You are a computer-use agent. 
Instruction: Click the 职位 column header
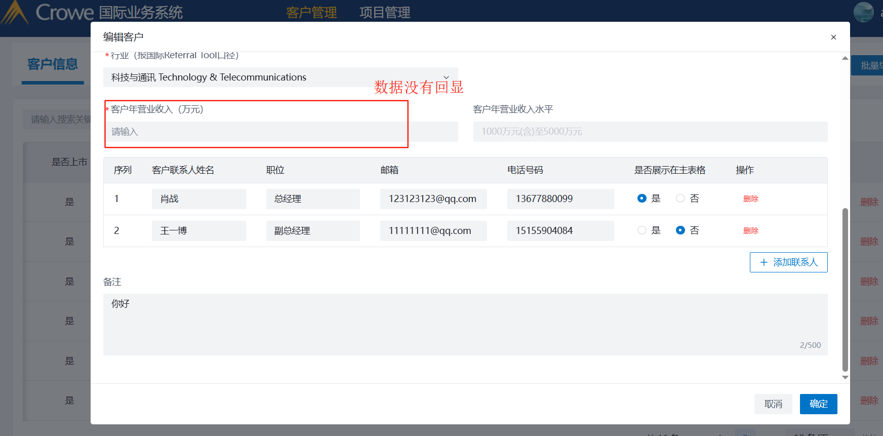(x=275, y=170)
